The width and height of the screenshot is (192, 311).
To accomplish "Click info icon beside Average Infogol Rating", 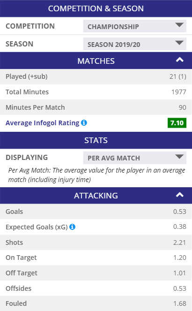I will [84, 123].
